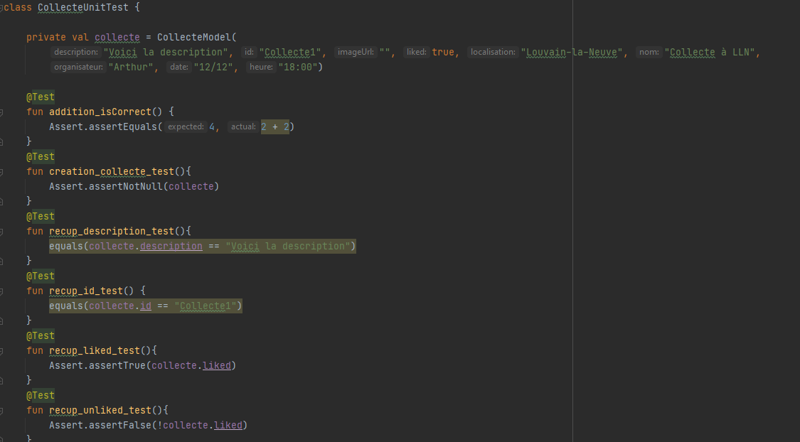Click the 'localisation:' parameter hint
This screenshot has height=442, width=800.
pos(493,52)
